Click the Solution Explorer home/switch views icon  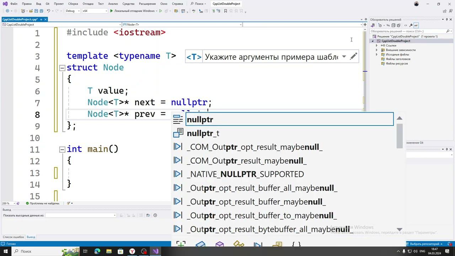tap(373, 25)
